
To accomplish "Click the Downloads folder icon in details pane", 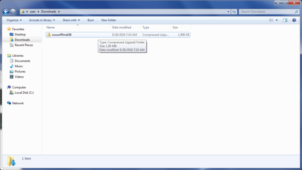I will point(11,161).
